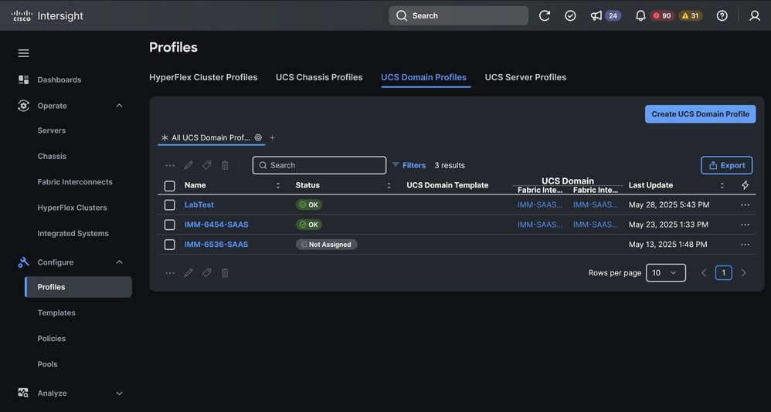This screenshot has width=771, height=412.
Task: Click bottom toolbar delete trash icon
Action: tap(225, 272)
